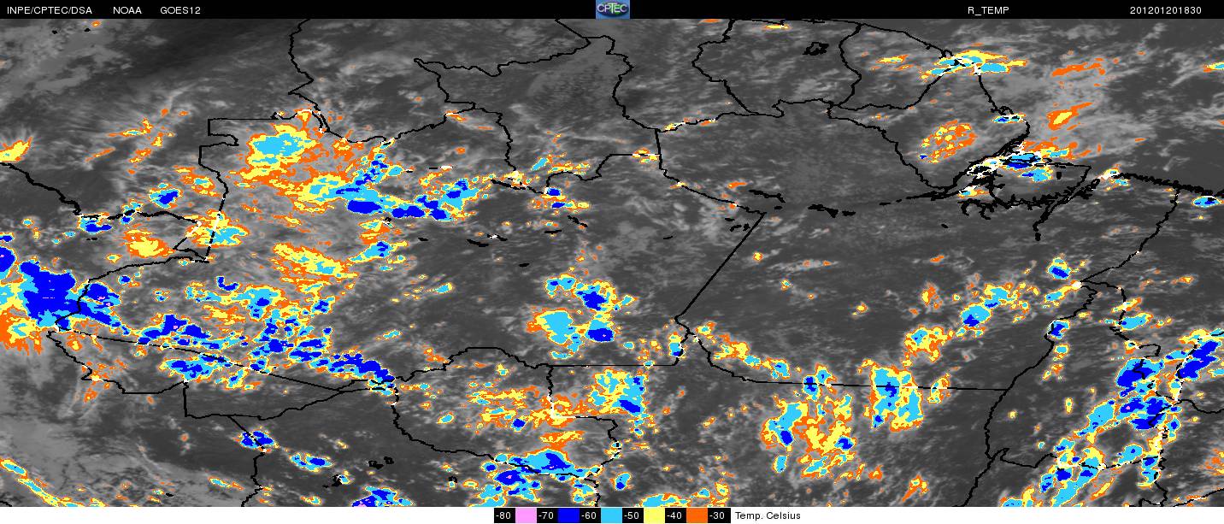Click the -40 legend label
1224x524 pixels.
click(x=676, y=515)
